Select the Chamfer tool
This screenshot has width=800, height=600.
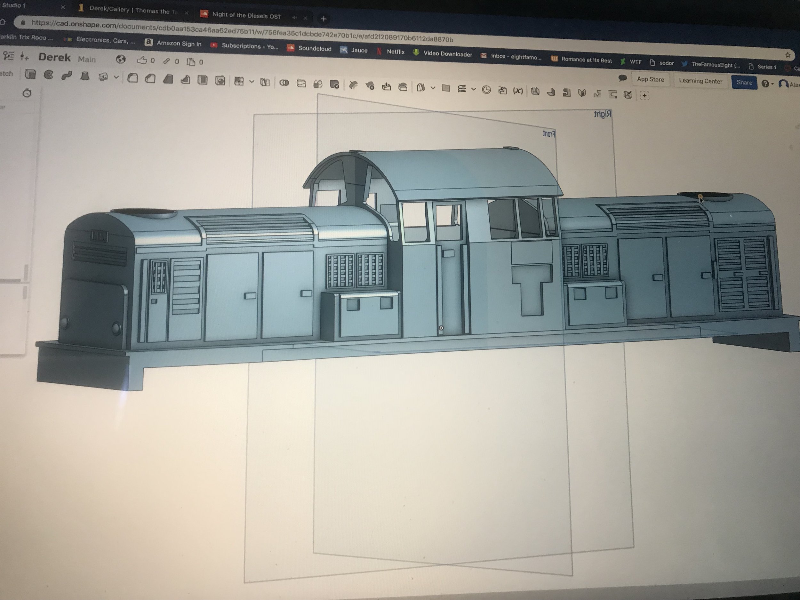tap(150, 78)
